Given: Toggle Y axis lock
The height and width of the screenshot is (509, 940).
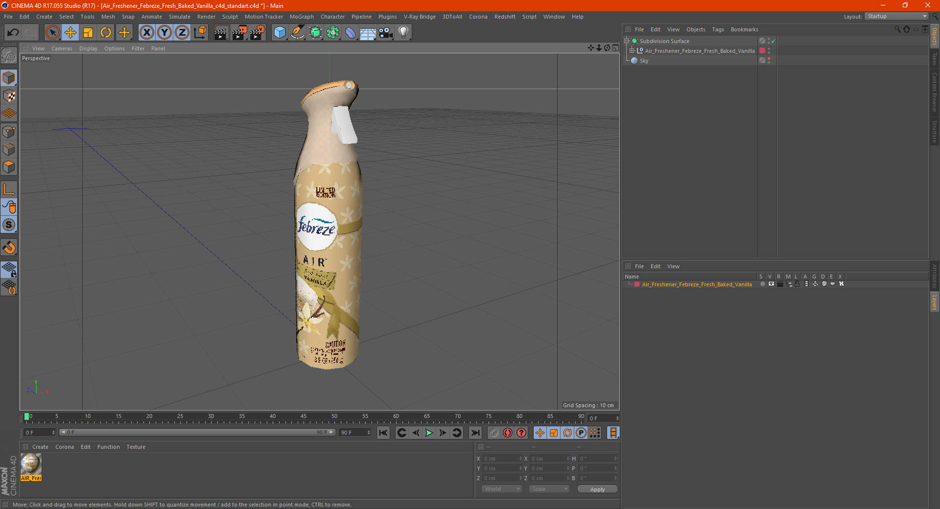Looking at the screenshot, I should pos(164,33).
